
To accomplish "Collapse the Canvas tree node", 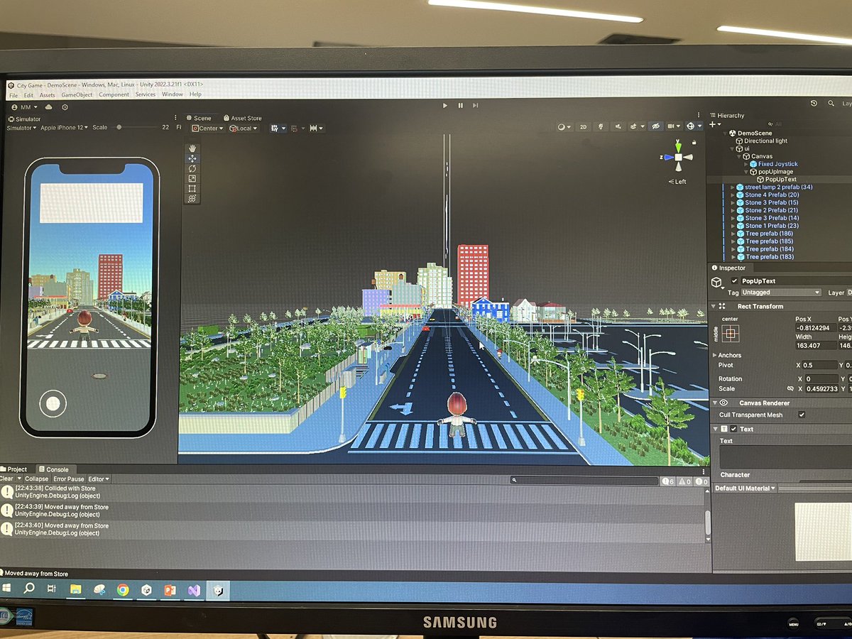I will [738, 156].
